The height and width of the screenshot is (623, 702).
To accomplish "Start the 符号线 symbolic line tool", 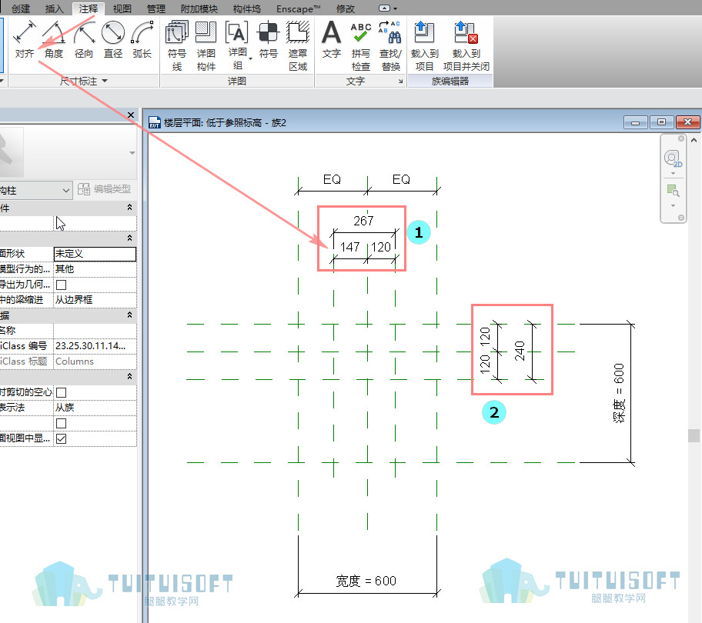I will (x=177, y=46).
